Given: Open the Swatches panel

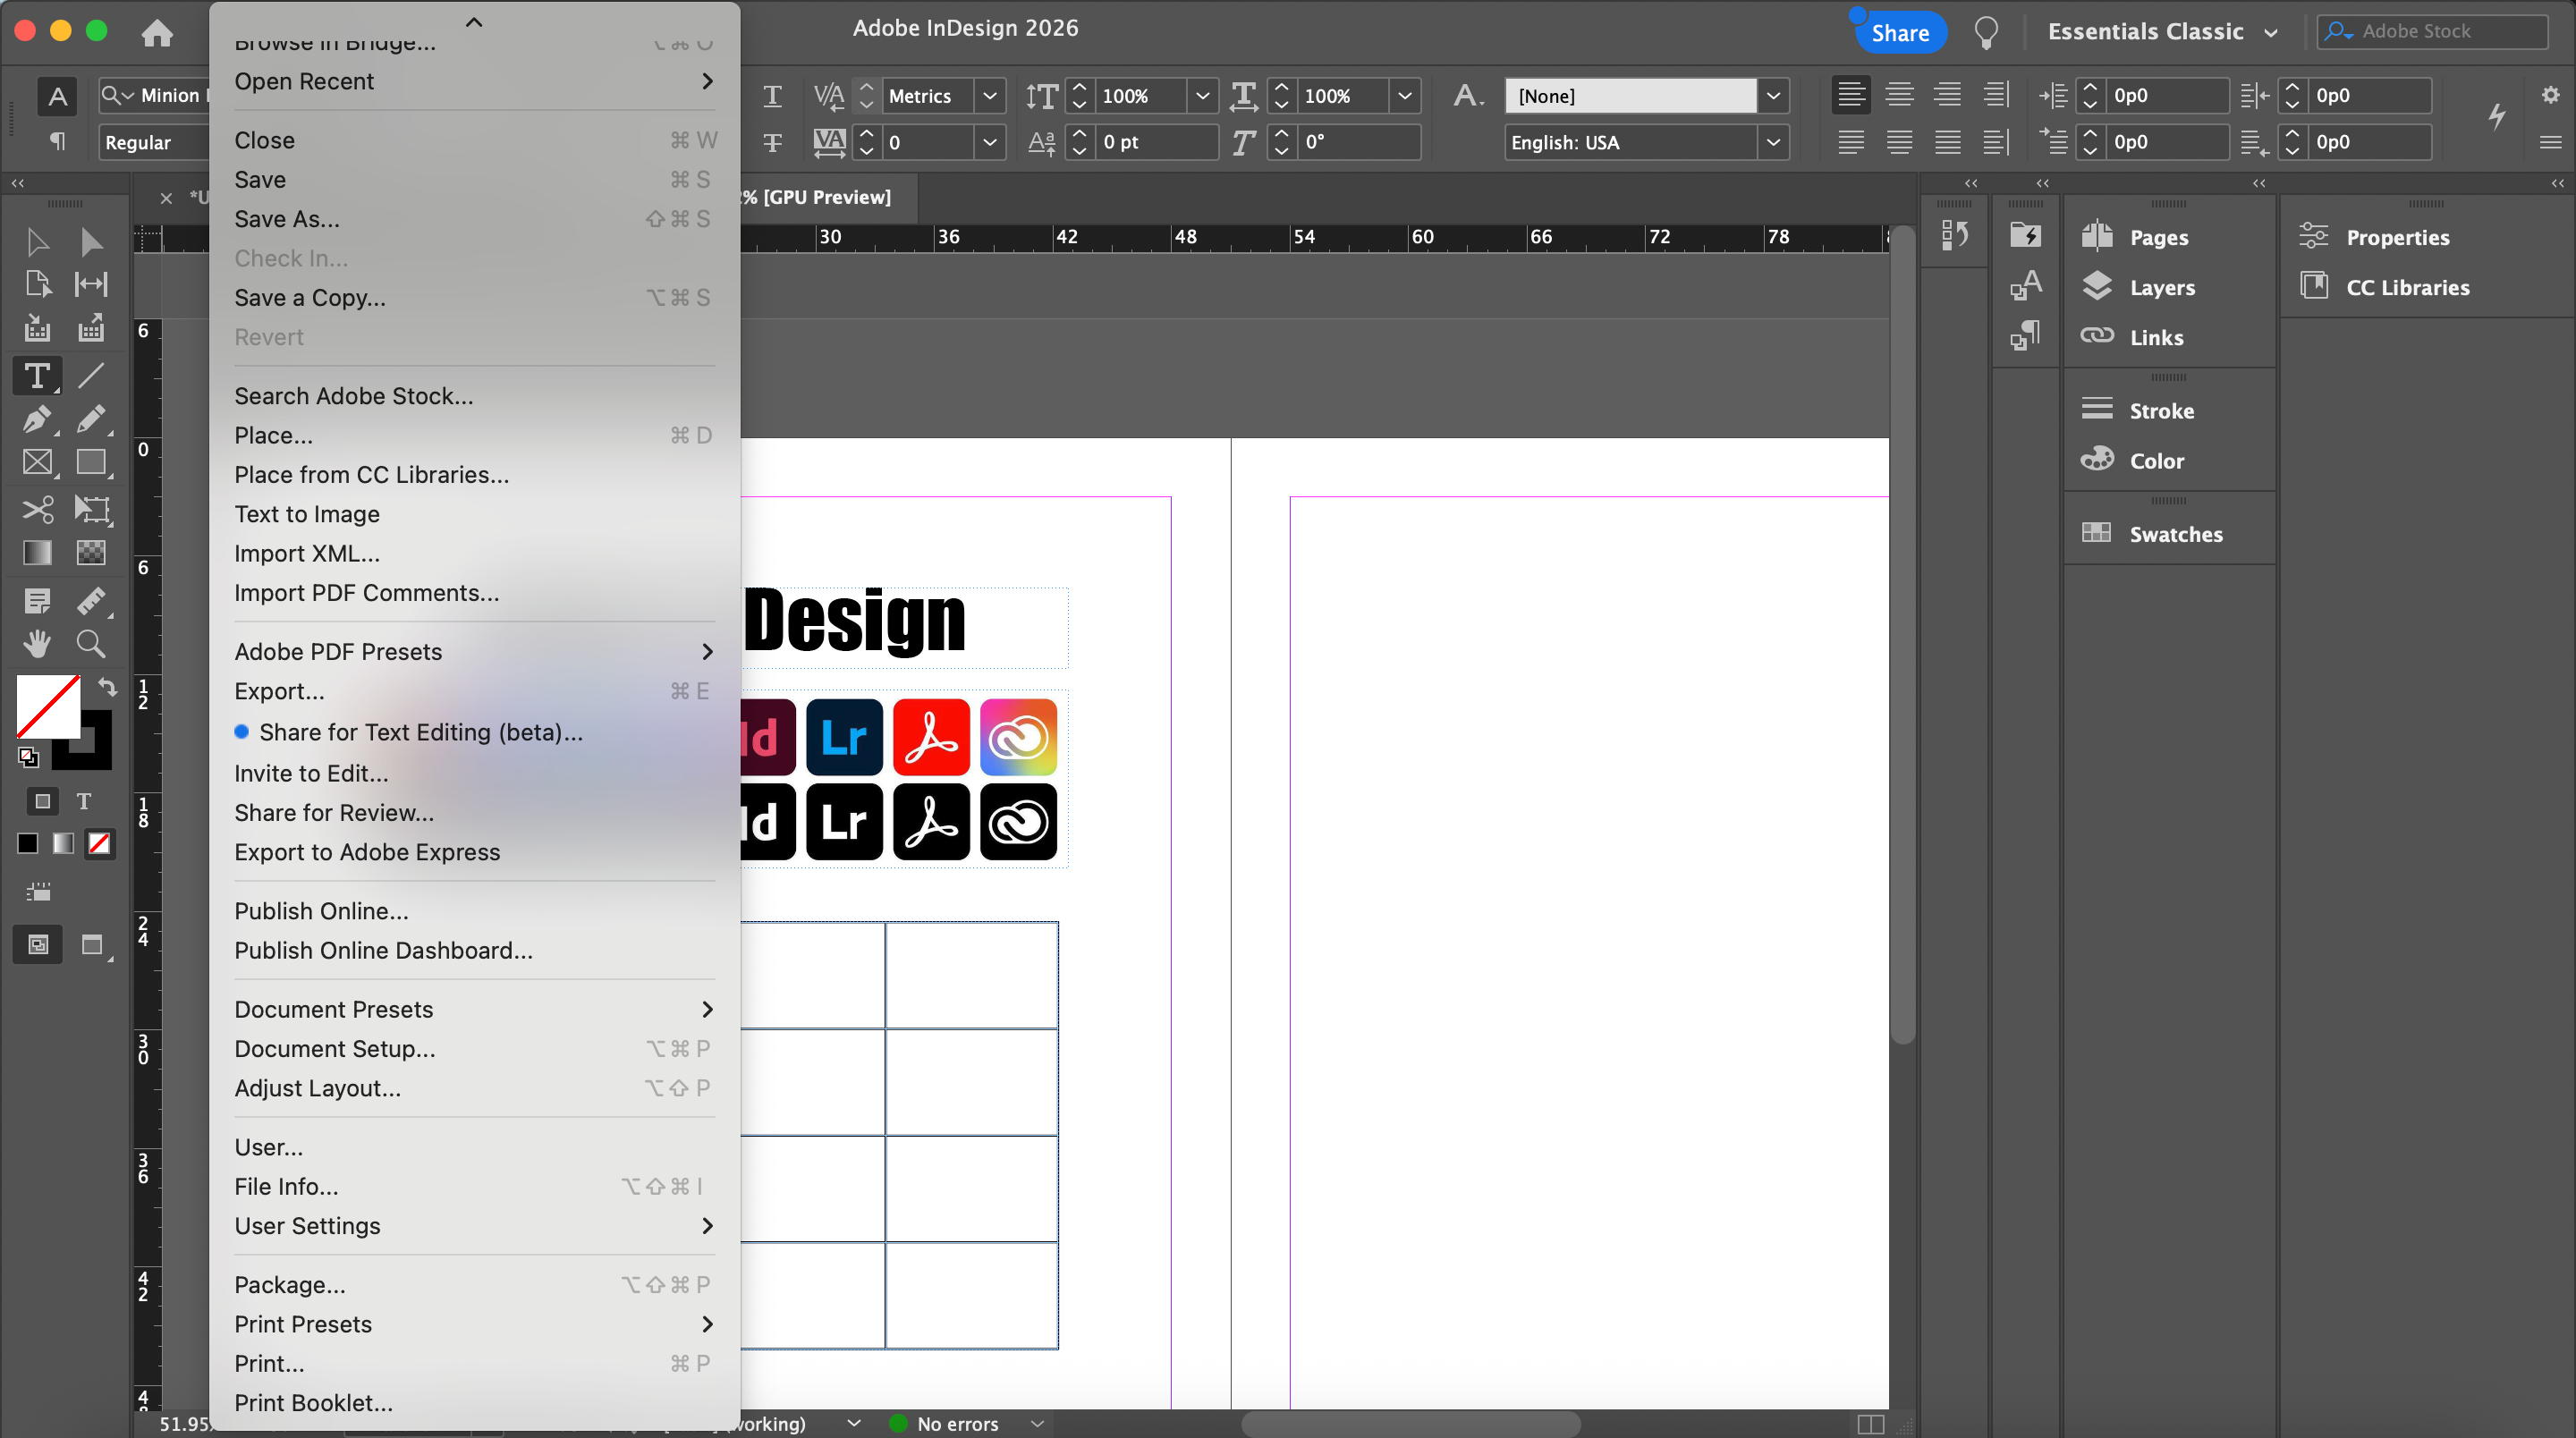Looking at the screenshot, I should point(2175,534).
